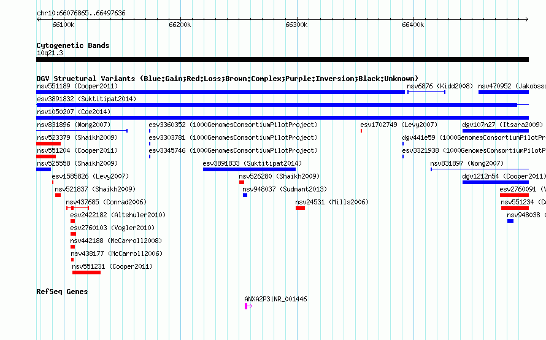The height and width of the screenshot is (340, 546).
Task: Open nsv948037 (Sudmant2013) variant label
Action: tap(285, 189)
